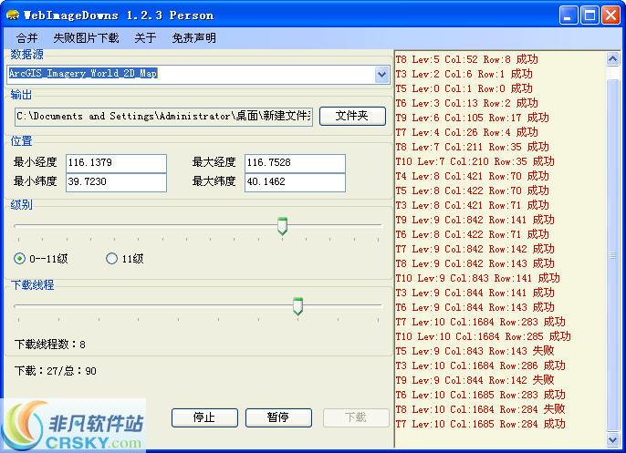The image size is (626, 453).
Task: Click the output folder path field
Action: [163, 117]
